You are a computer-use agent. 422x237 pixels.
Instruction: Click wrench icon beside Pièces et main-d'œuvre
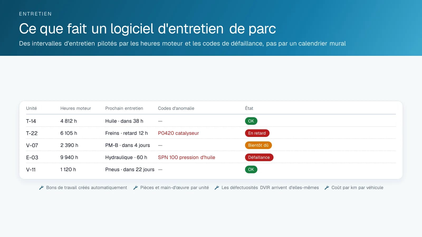[135, 188]
